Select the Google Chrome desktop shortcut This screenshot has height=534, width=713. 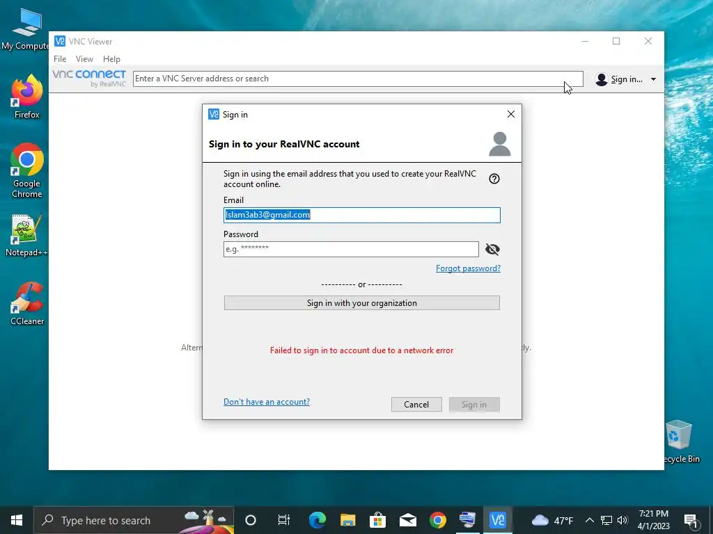coord(27,171)
